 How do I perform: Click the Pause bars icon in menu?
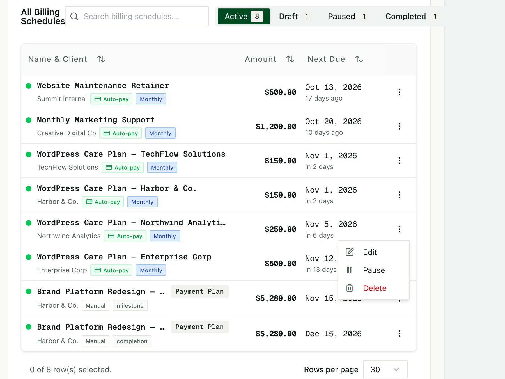pyautogui.click(x=350, y=270)
